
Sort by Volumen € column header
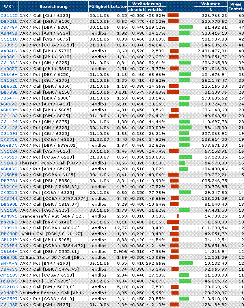(210, 6)
